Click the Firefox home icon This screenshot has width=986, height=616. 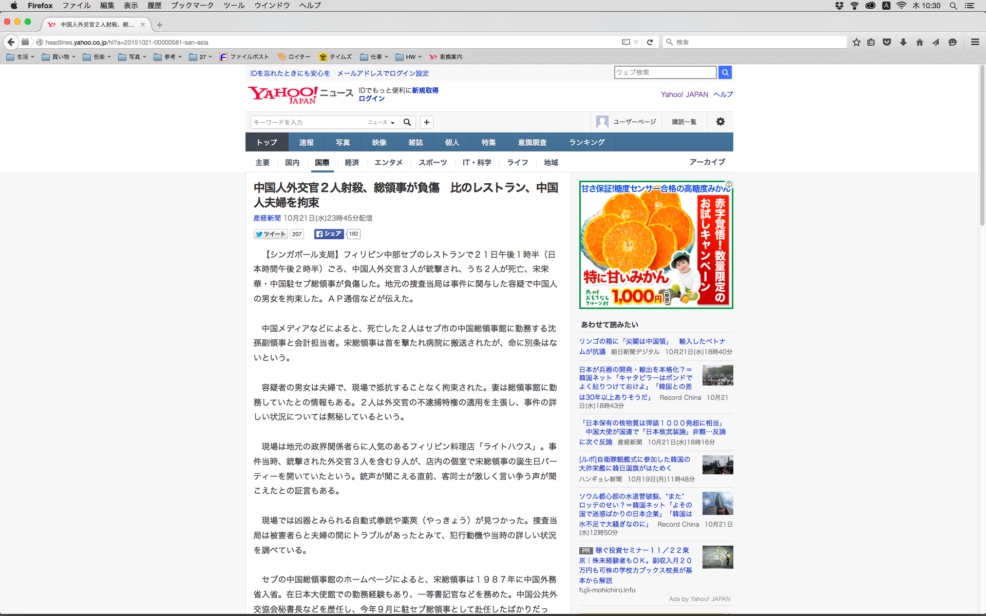pyautogui.click(x=920, y=42)
